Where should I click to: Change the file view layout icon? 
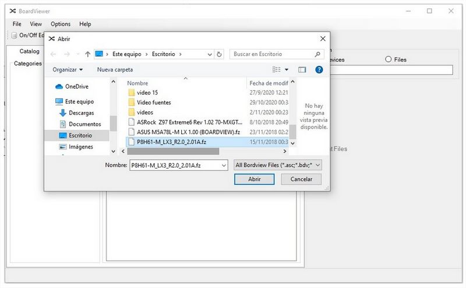click(x=276, y=69)
